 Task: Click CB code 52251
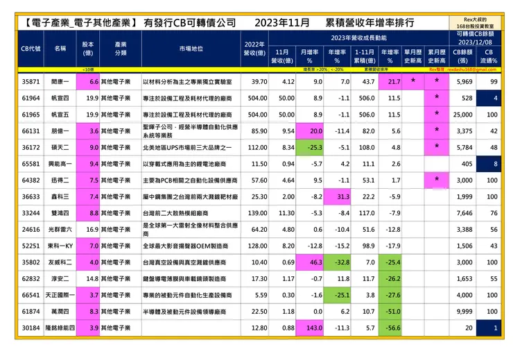pyautogui.click(x=31, y=246)
